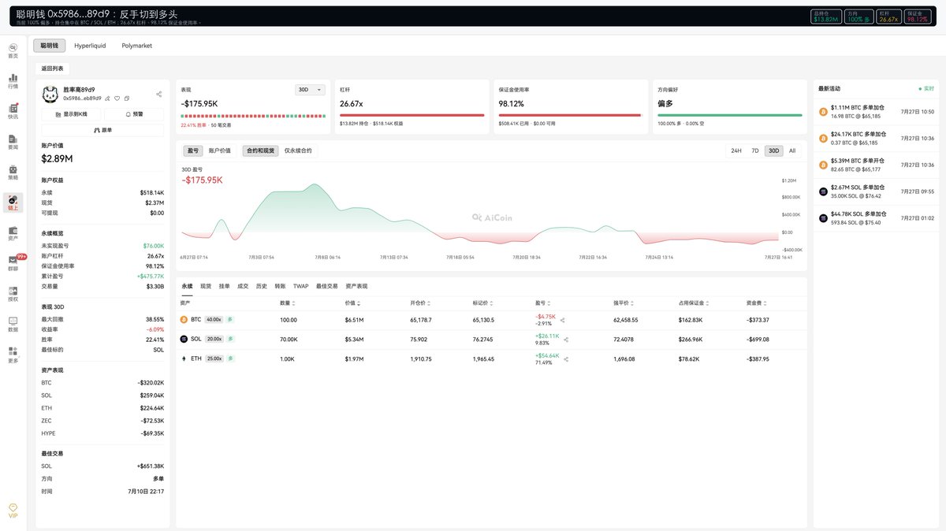Click the 跟单 copy trade button
This screenshot has height=531, width=946.
(102, 130)
